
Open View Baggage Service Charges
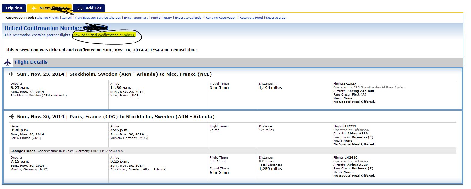tap(98, 18)
